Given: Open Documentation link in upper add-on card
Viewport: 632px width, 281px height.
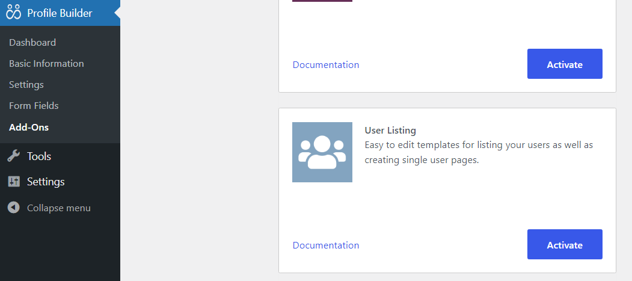Looking at the screenshot, I should (326, 64).
